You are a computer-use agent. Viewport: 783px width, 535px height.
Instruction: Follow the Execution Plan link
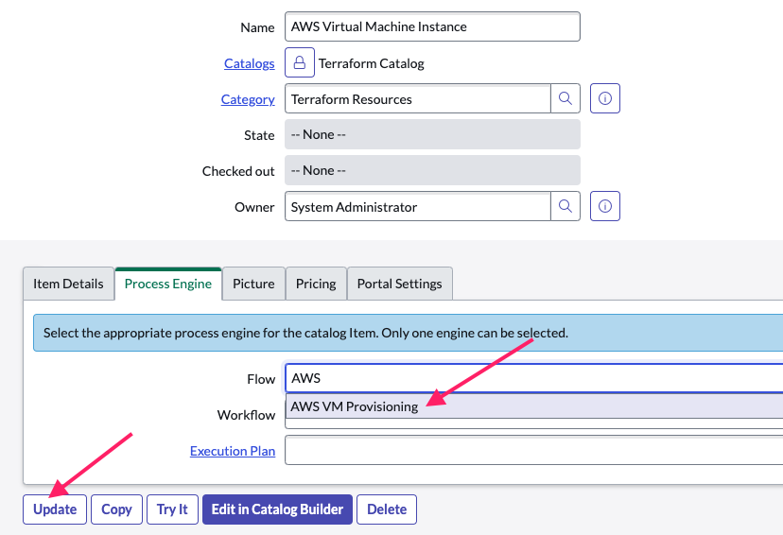233,451
